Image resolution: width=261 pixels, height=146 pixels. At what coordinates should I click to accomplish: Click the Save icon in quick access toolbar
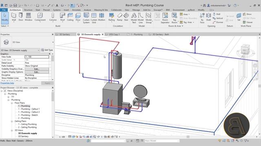pos(15,5)
